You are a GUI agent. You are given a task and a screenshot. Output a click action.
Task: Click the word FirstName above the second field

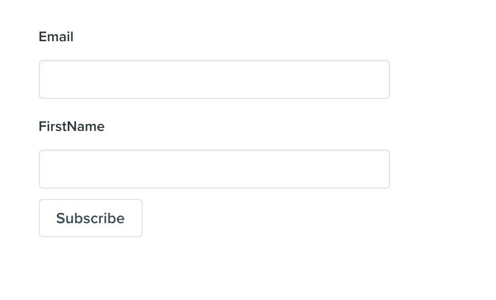click(x=71, y=126)
